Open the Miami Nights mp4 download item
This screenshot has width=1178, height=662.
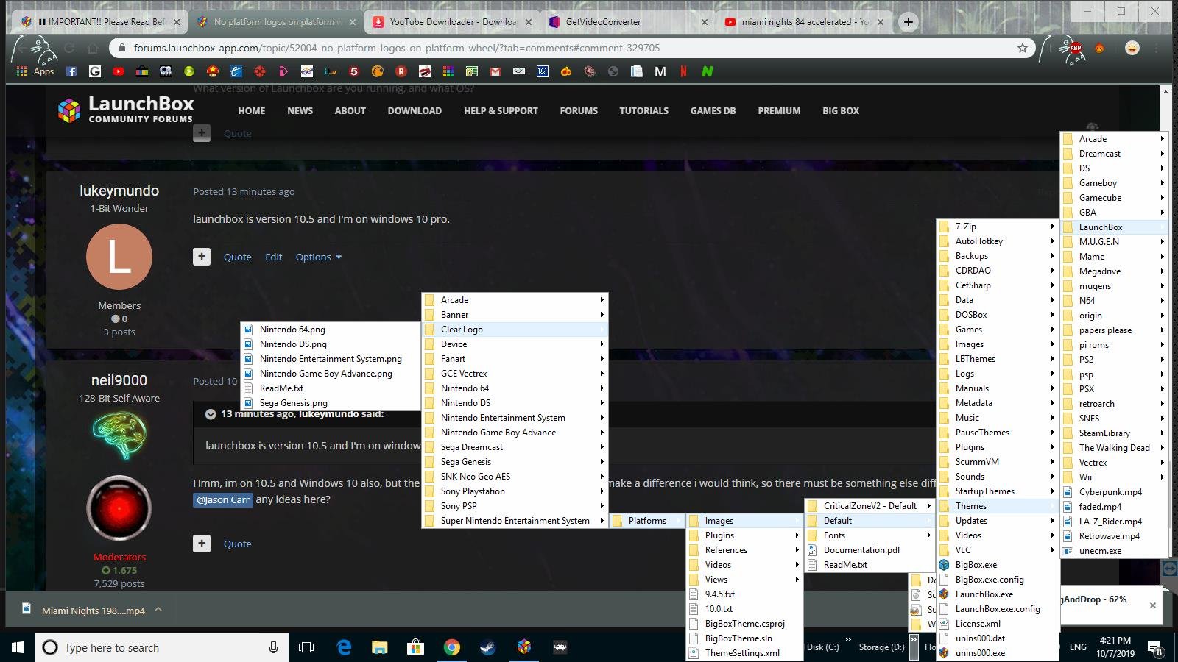tap(85, 610)
